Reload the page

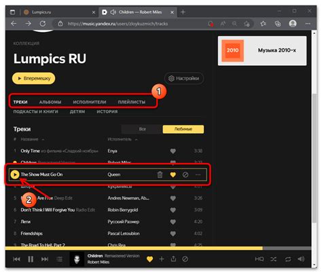coord(43,24)
